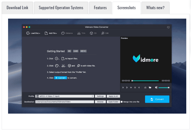The width and height of the screenshot is (191, 130).
Task: Fast forward the preview
Action: [x=131, y=87]
